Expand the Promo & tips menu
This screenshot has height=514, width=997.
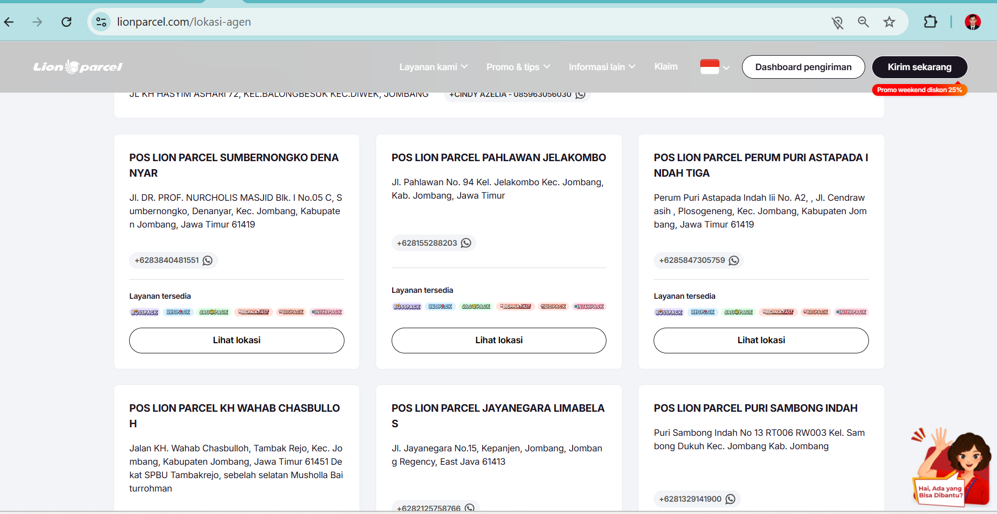[518, 67]
